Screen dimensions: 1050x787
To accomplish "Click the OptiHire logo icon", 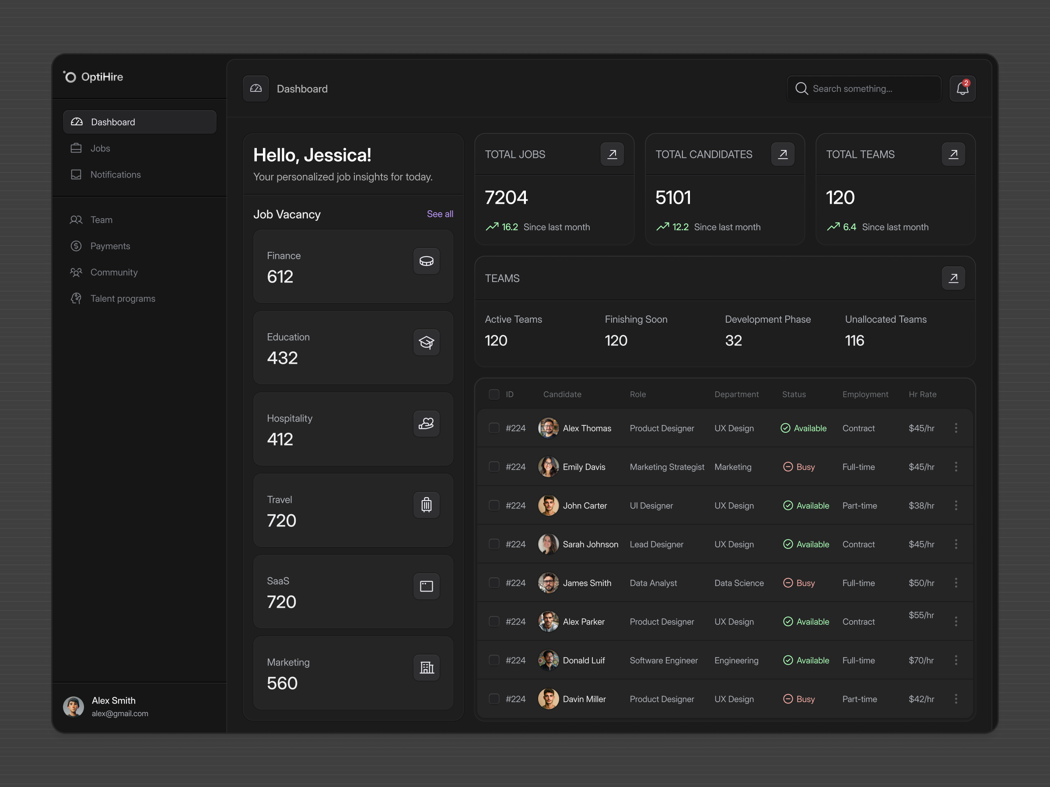I will 70,77.
